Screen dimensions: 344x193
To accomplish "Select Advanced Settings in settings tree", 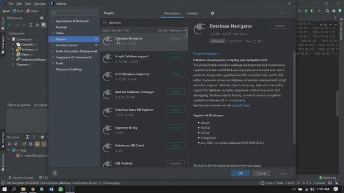I will pyautogui.click(x=69, y=69).
